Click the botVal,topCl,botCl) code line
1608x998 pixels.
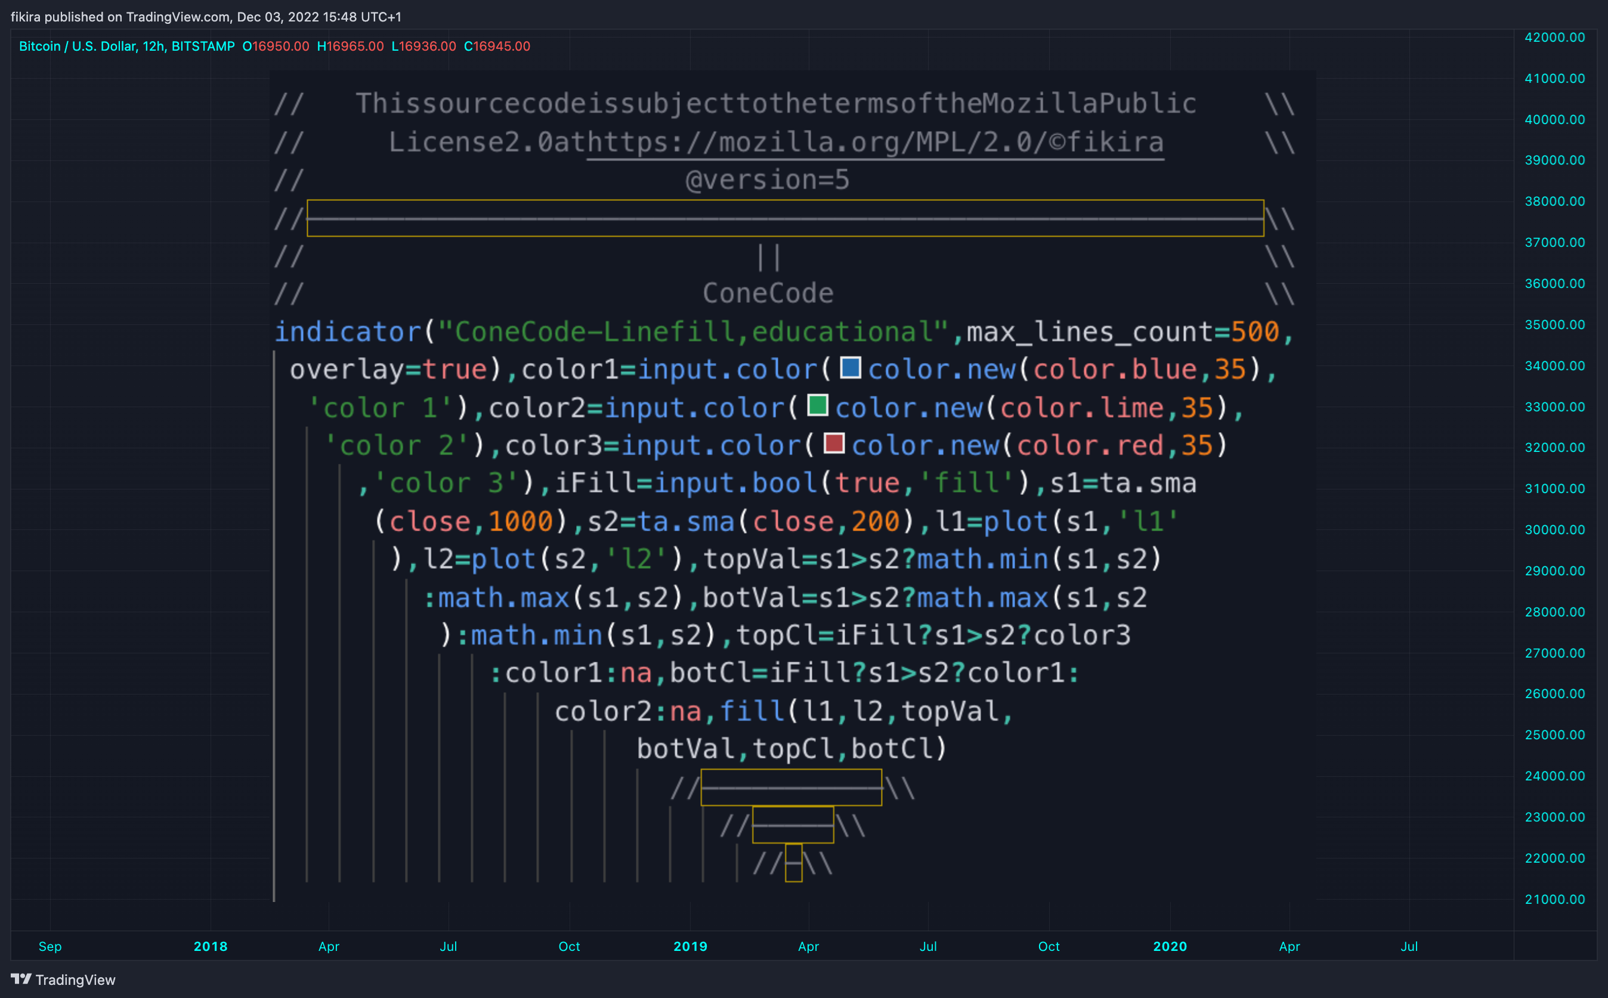[792, 749]
